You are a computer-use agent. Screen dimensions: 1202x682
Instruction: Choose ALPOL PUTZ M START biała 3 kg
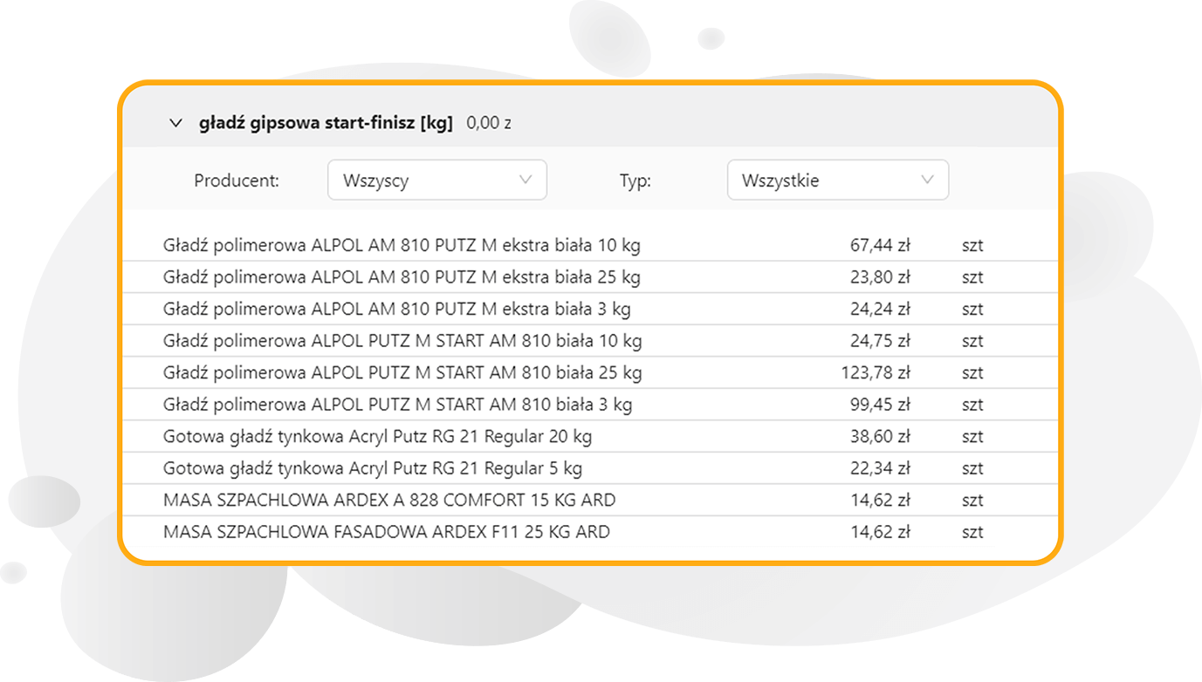click(x=397, y=405)
